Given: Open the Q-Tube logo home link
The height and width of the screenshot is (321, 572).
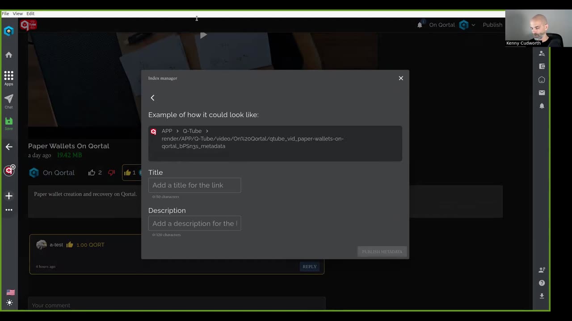Looking at the screenshot, I should (28, 25).
